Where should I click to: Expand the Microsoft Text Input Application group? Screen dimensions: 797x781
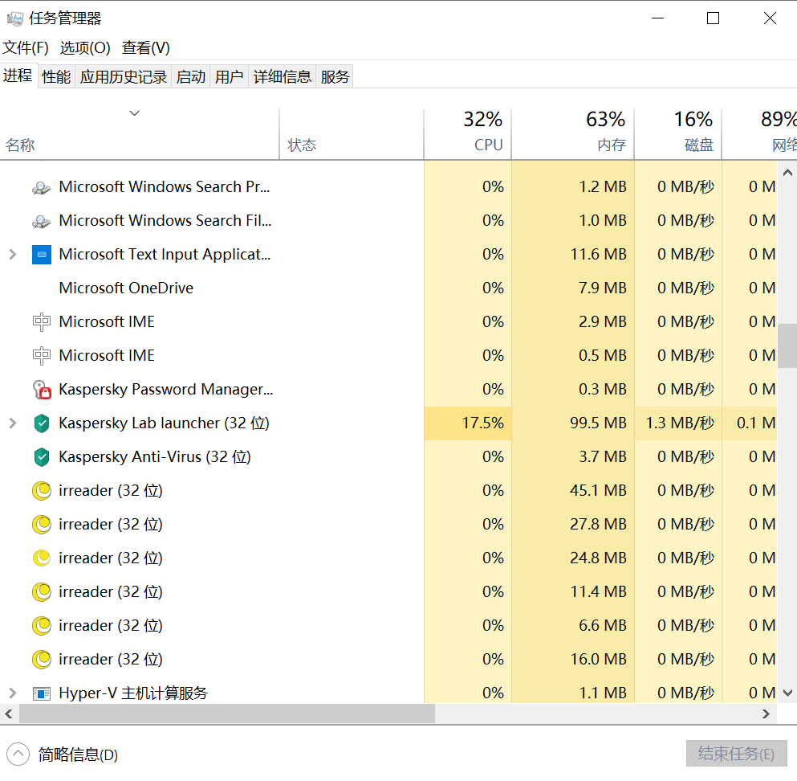12,255
